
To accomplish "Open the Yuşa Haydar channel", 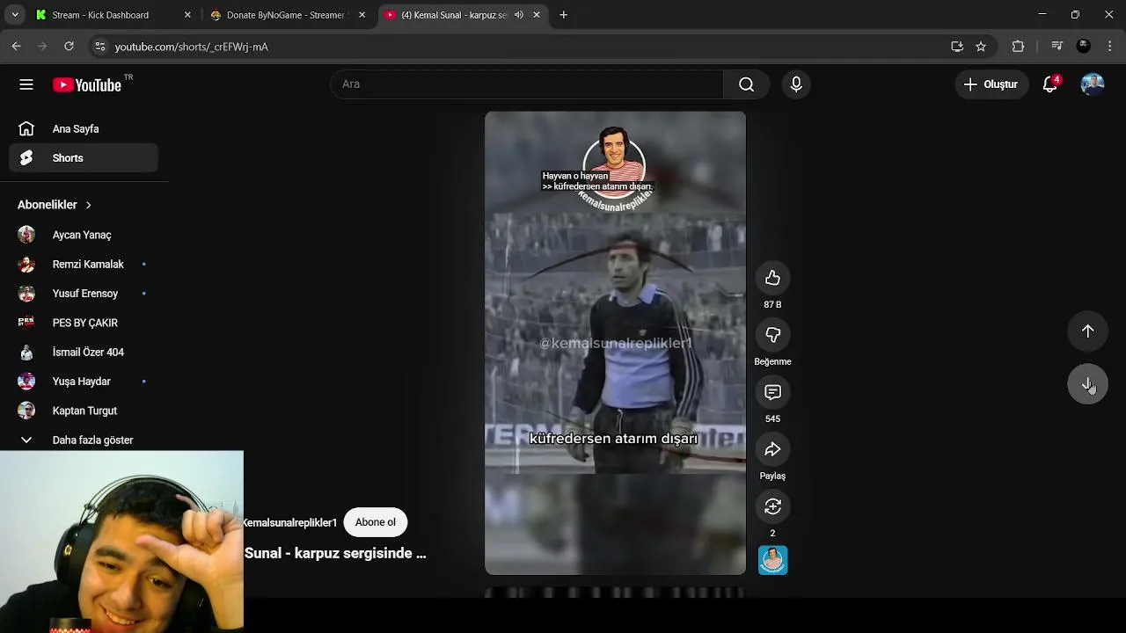I will [84, 382].
